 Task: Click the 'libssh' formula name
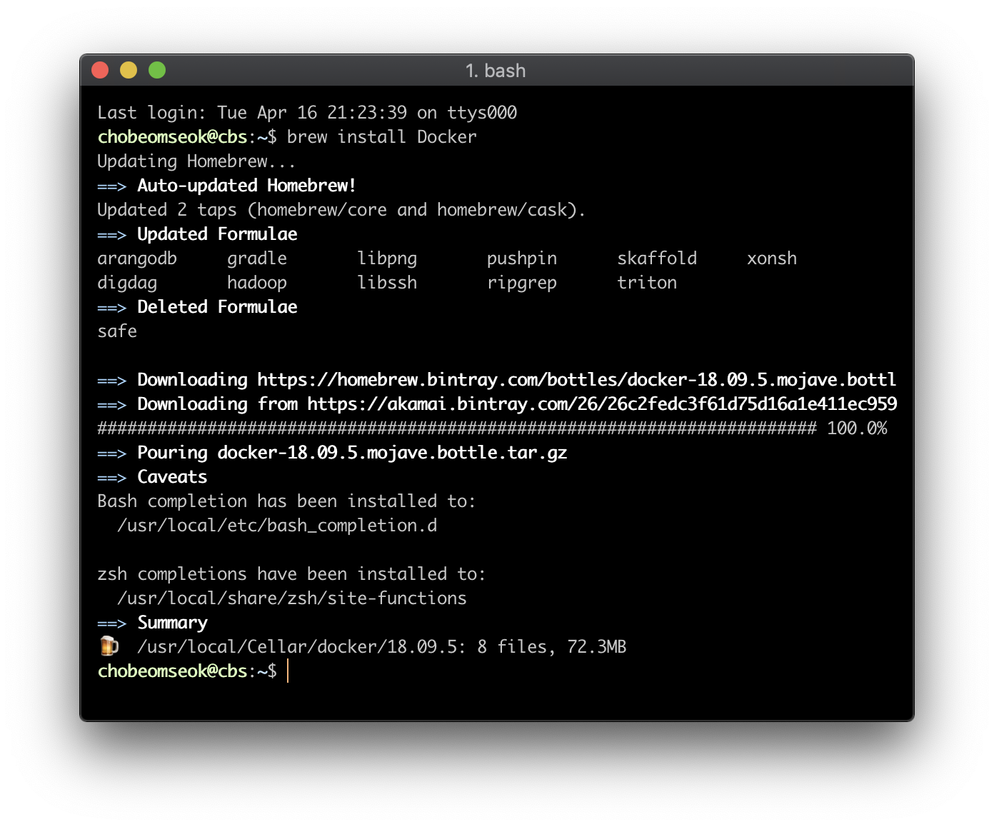pos(387,283)
